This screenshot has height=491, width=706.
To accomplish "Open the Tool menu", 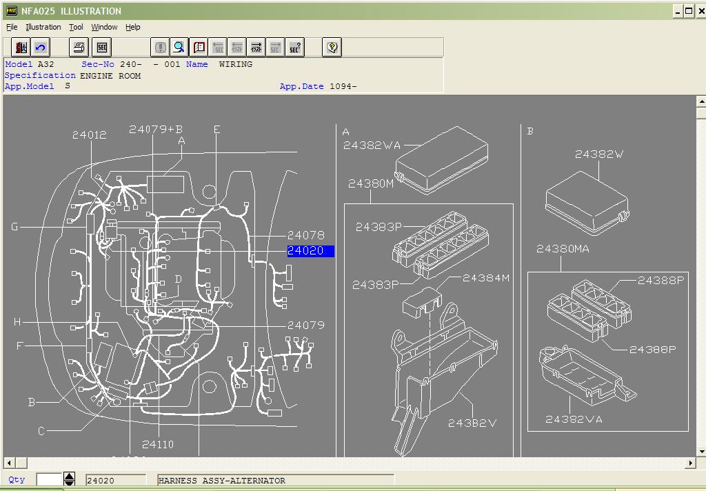I will [x=76, y=27].
